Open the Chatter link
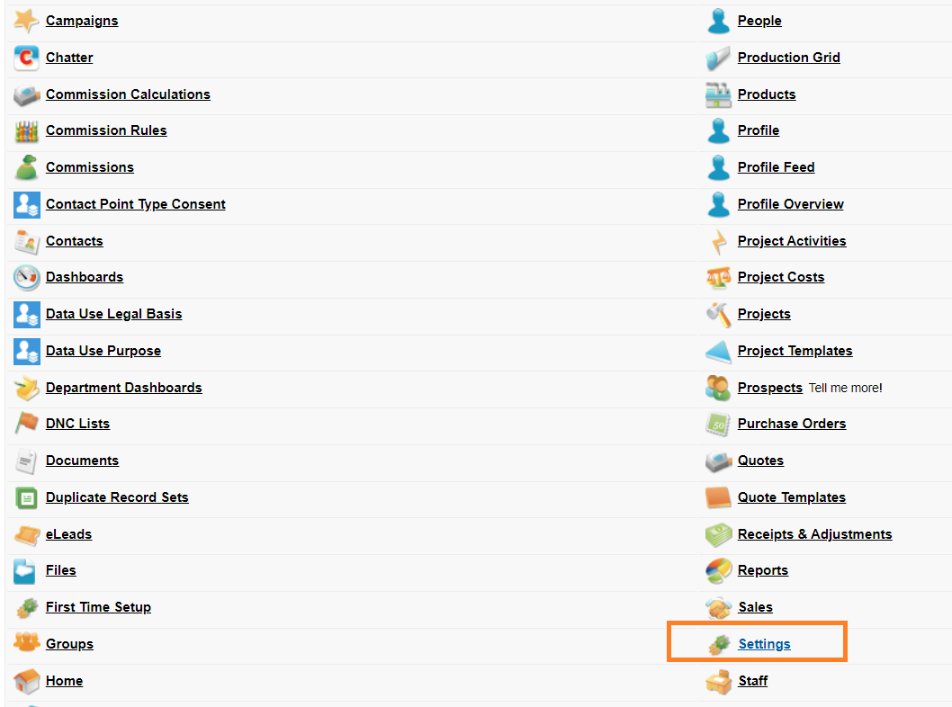 [x=69, y=58]
